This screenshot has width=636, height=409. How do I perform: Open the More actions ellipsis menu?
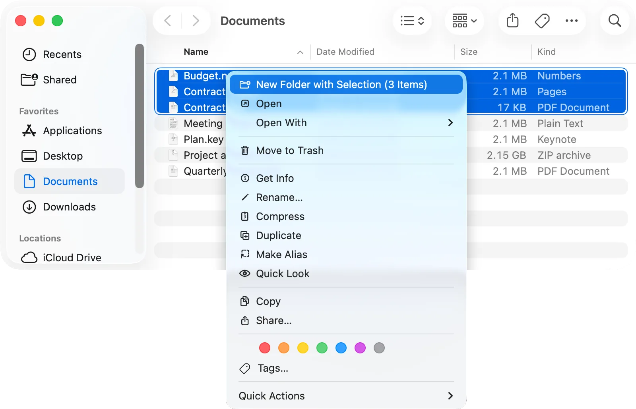coord(572,21)
